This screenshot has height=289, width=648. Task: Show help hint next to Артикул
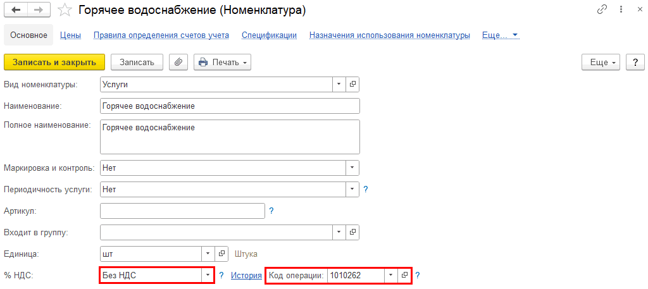point(271,211)
